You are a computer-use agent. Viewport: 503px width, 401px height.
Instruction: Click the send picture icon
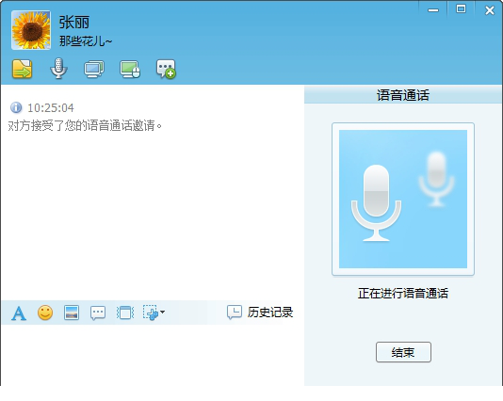click(72, 313)
